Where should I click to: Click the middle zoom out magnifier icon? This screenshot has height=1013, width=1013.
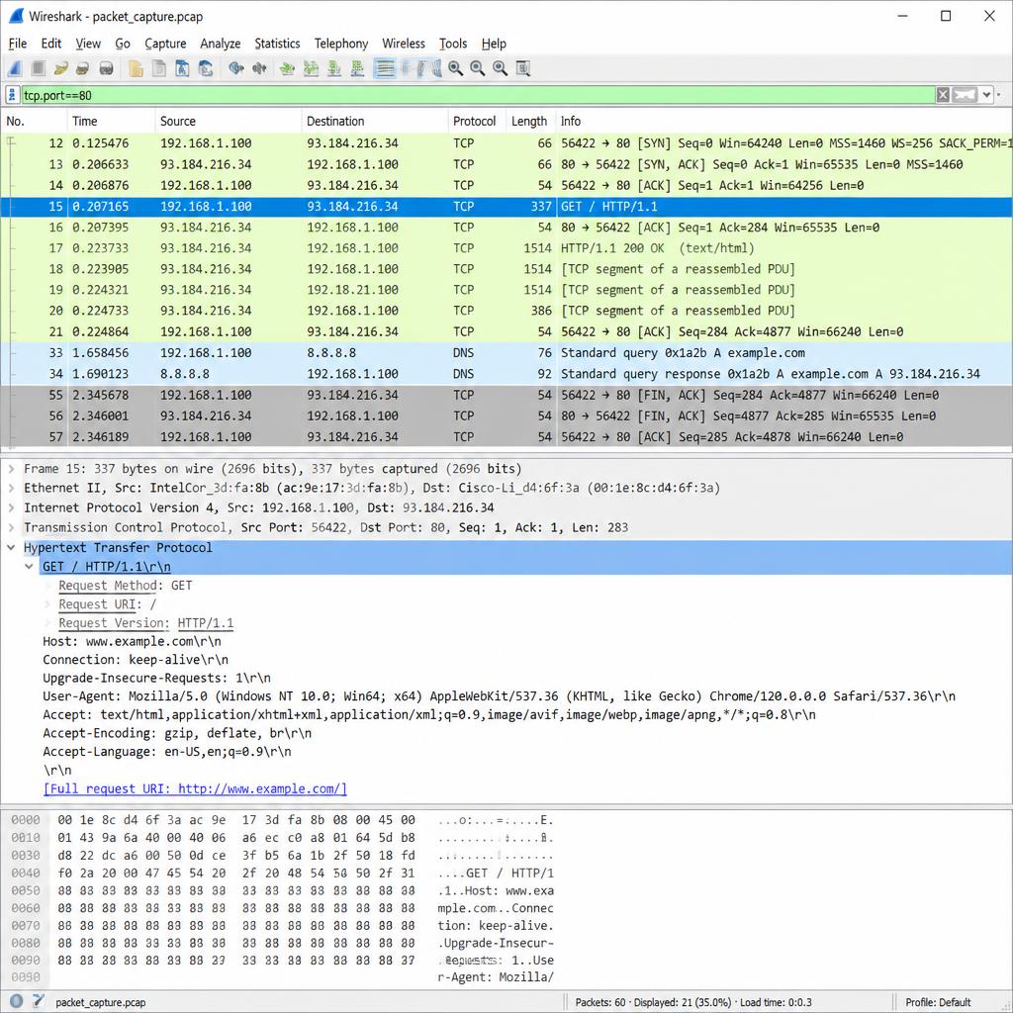pyautogui.click(x=478, y=68)
